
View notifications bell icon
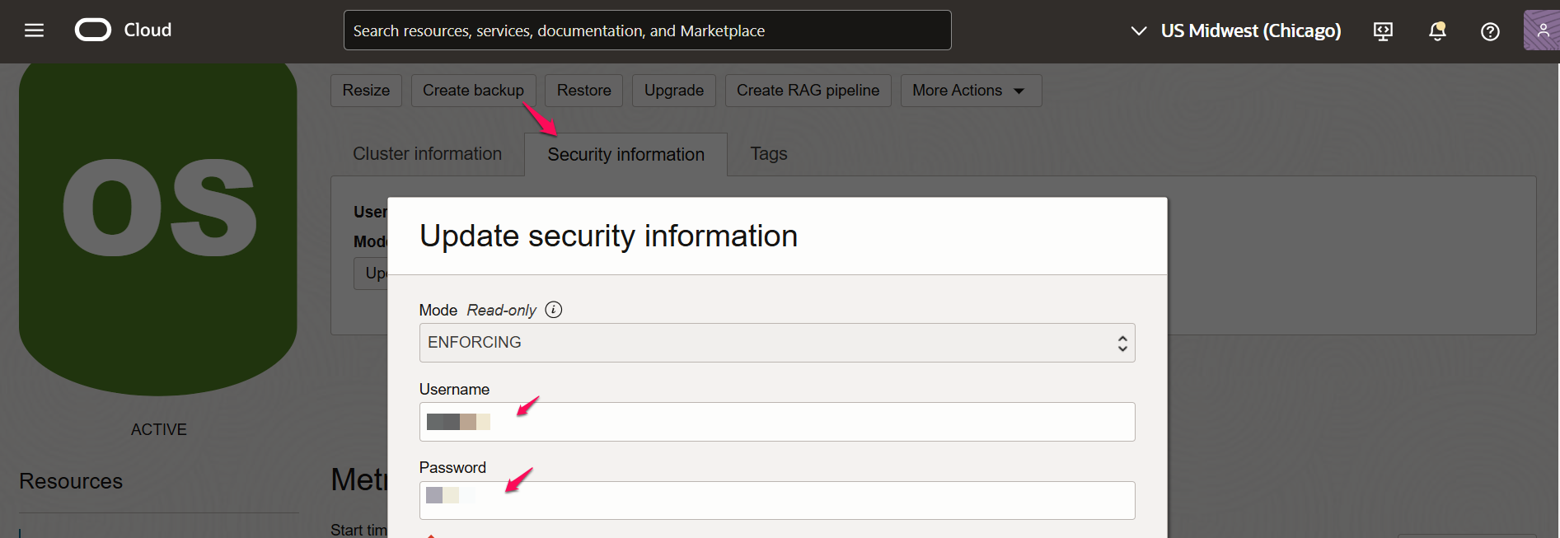[x=1437, y=31]
